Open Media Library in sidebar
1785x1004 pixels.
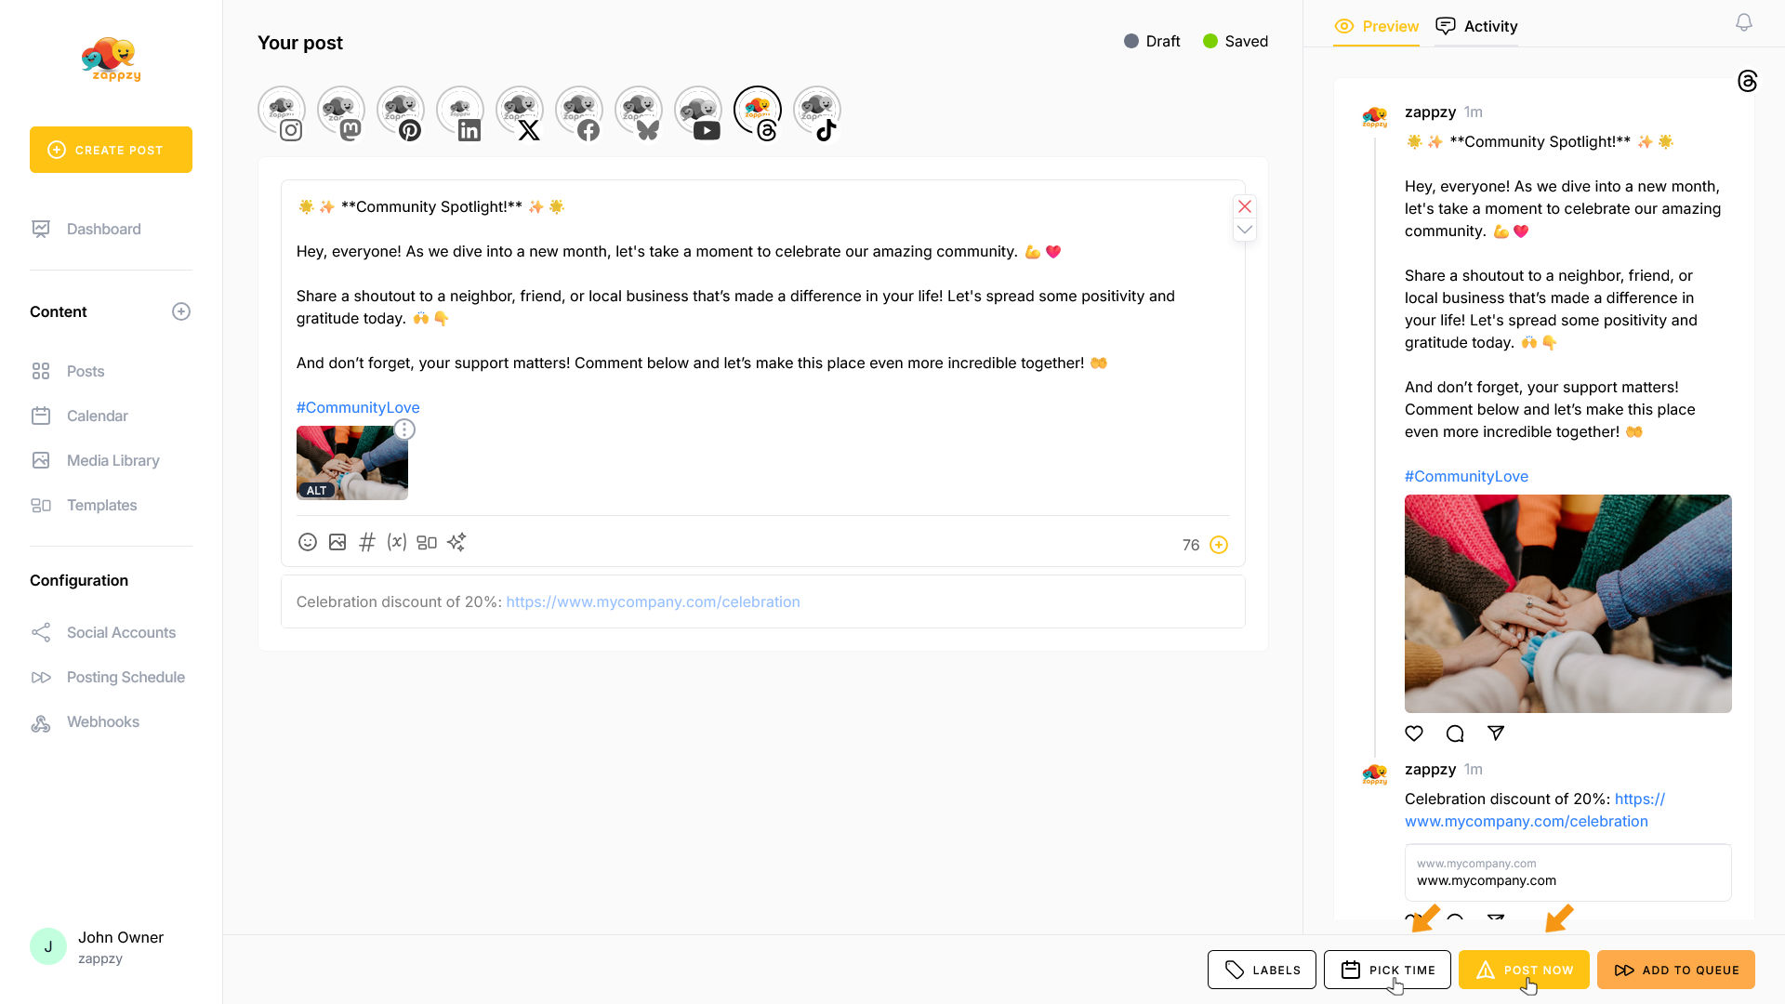pyautogui.click(x=112, y=460)
